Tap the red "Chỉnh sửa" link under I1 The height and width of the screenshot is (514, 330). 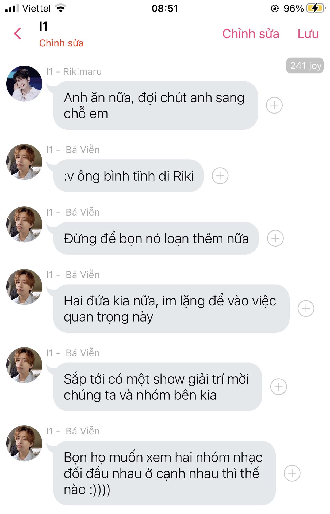[x=61, y=43]
